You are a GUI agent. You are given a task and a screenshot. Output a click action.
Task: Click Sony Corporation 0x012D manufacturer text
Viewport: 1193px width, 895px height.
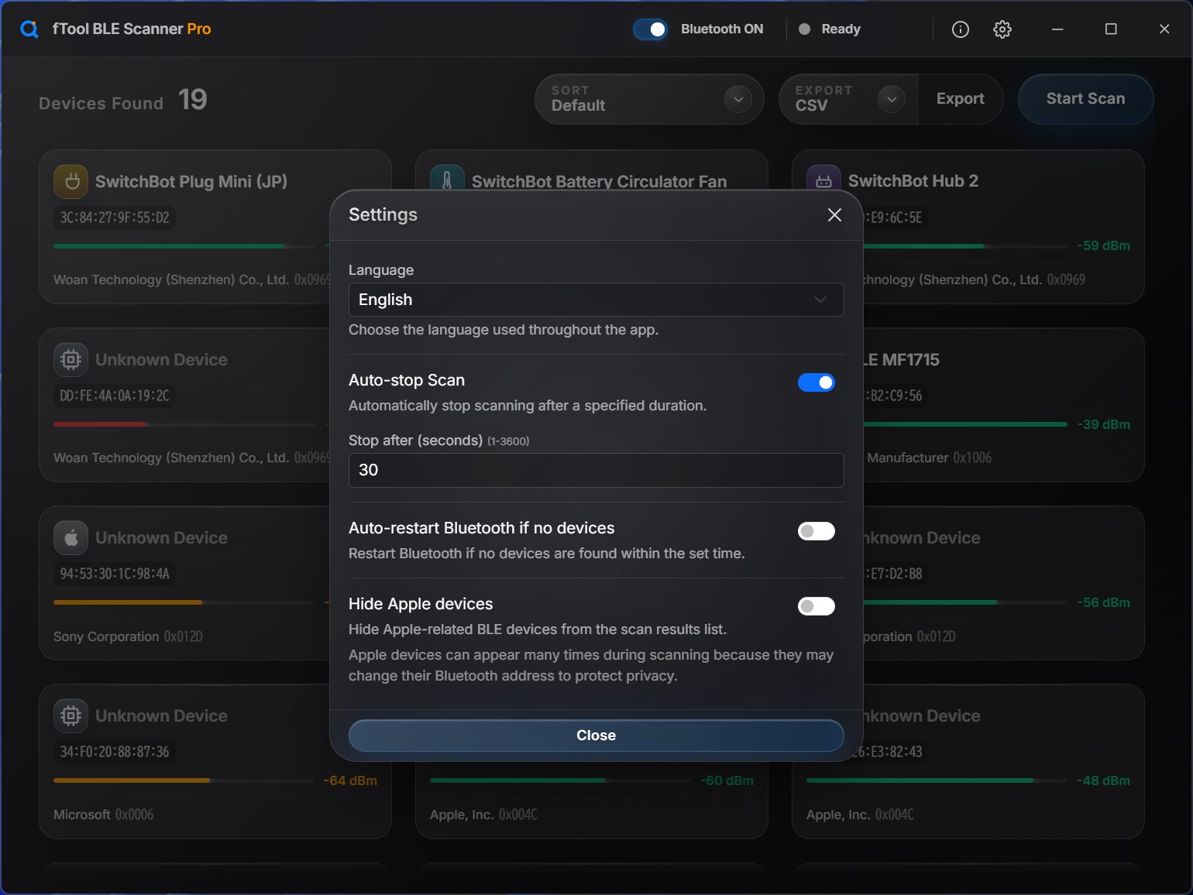click(128, 636)
